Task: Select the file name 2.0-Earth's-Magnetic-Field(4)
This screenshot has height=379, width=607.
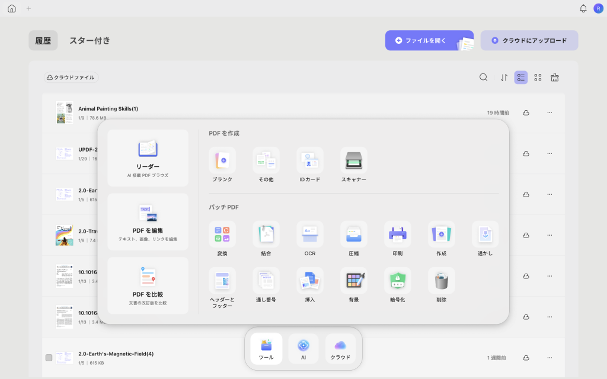Action: click(116, 354)
